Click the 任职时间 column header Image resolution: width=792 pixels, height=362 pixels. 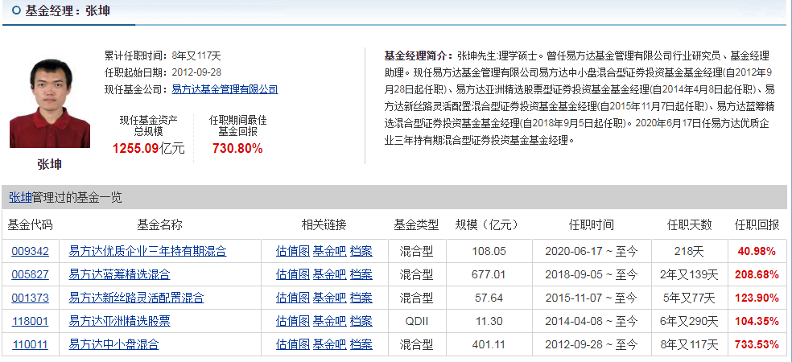click(591, 224)
